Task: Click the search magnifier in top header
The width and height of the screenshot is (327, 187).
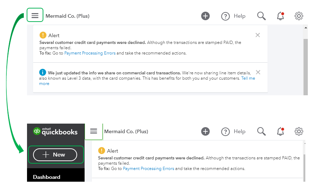Action: (x=261, y=16)
